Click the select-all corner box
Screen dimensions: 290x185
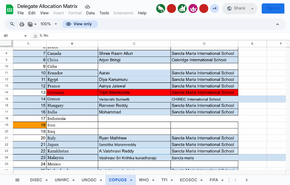[x=6, y=44]
